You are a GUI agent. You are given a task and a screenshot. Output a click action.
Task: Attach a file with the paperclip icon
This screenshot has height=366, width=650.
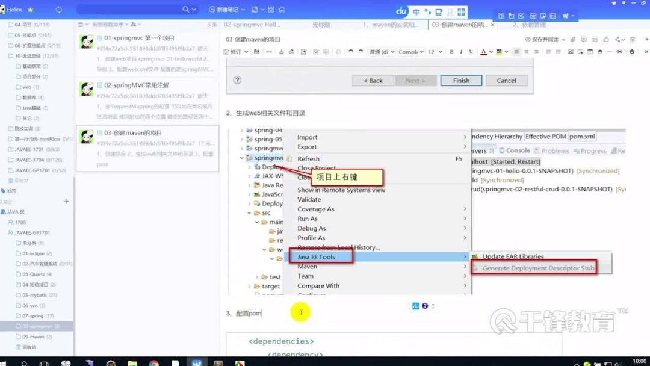click(572, 39)
